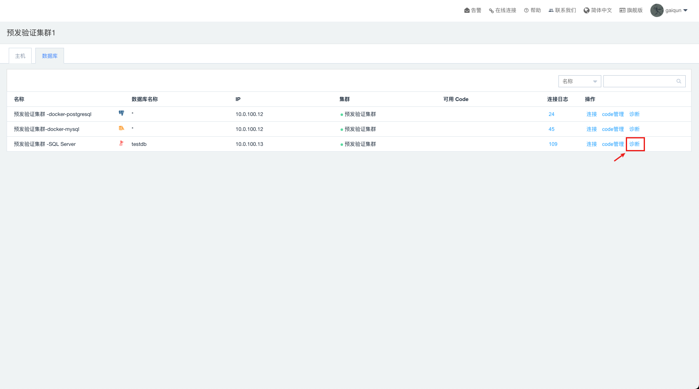Click 诊断 for the SQL Server row

click(635, 144)
